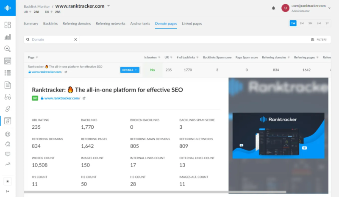The width and height of the screenshot is (339, 197).
Task: Open www.ranktracker.com/ link in details panel
Action: tap(62, 98)
